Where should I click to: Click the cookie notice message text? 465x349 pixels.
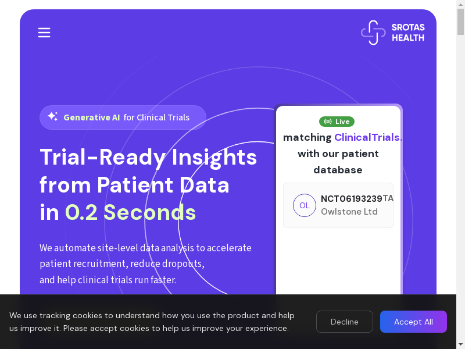tap(152, 322)
